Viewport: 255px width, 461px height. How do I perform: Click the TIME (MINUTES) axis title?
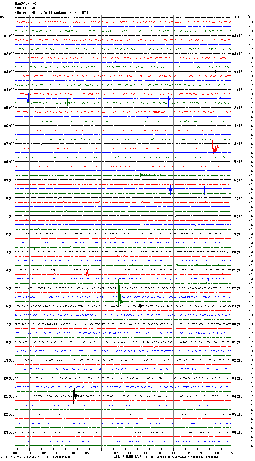[x=127, y=456]
